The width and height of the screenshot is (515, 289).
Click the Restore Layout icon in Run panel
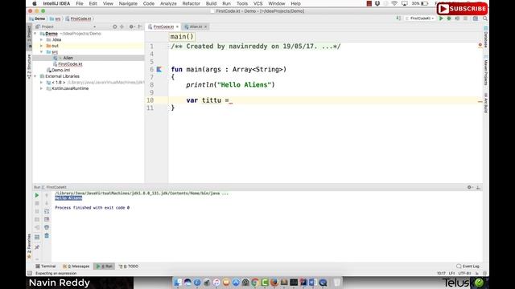(37, 237)
